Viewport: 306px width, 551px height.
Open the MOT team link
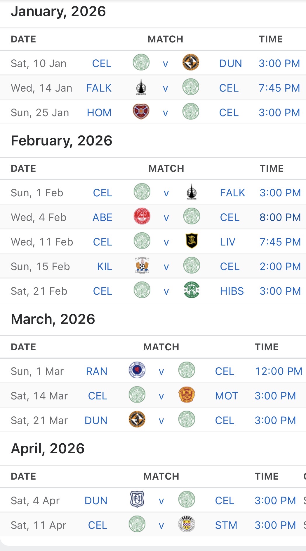(x=227, y=396)
